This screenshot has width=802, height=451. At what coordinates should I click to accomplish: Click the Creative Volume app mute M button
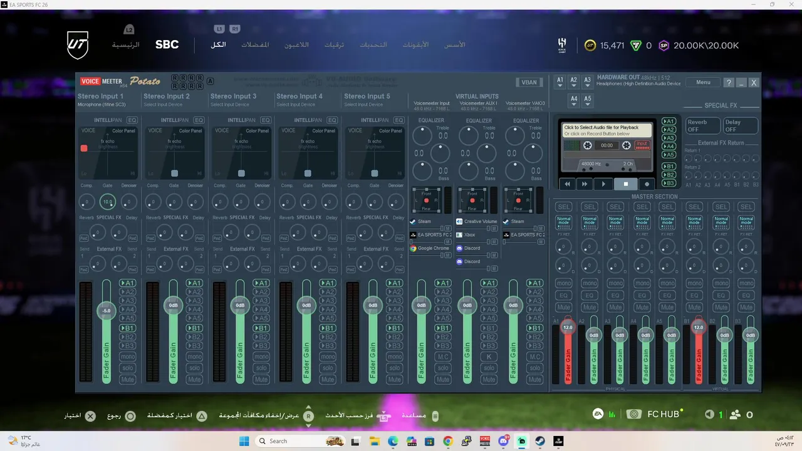coord(494,229)
